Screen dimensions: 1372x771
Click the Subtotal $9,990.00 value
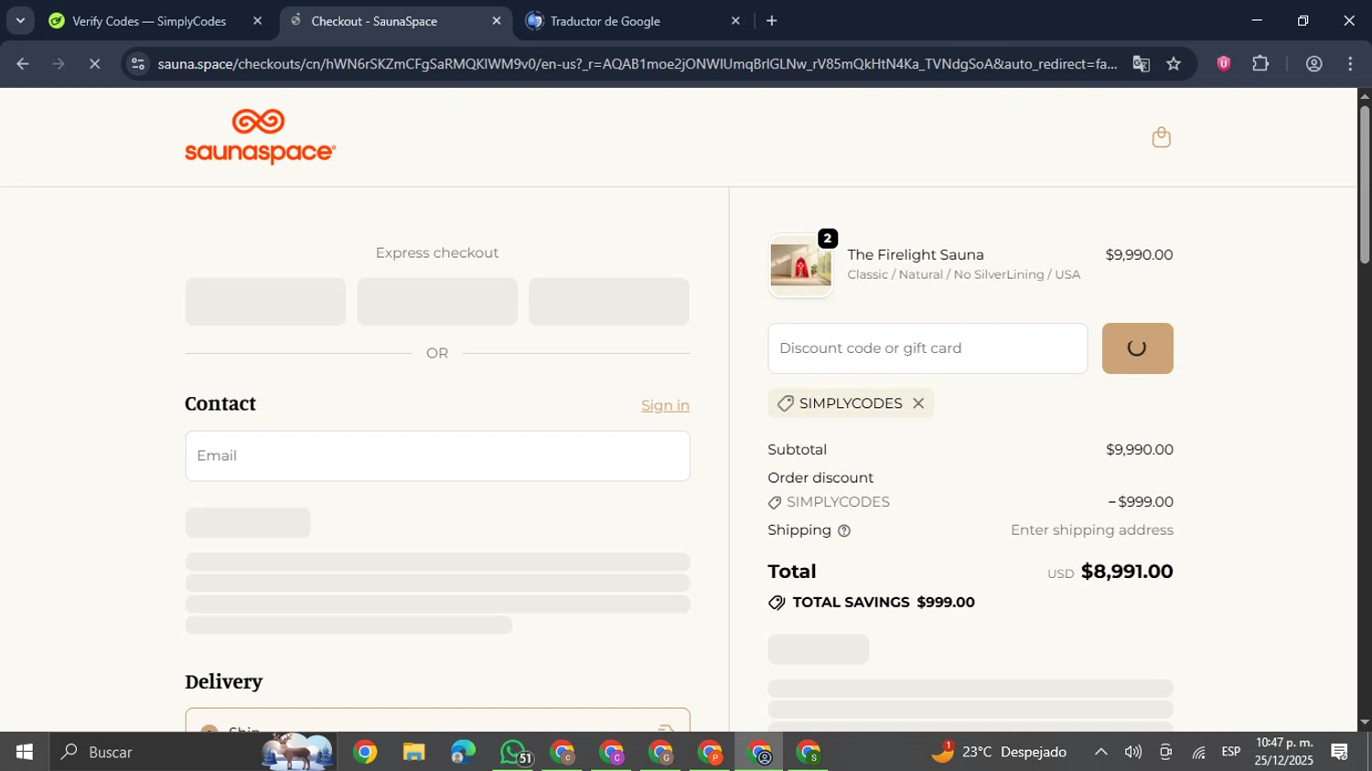[x=1139, y=450]
